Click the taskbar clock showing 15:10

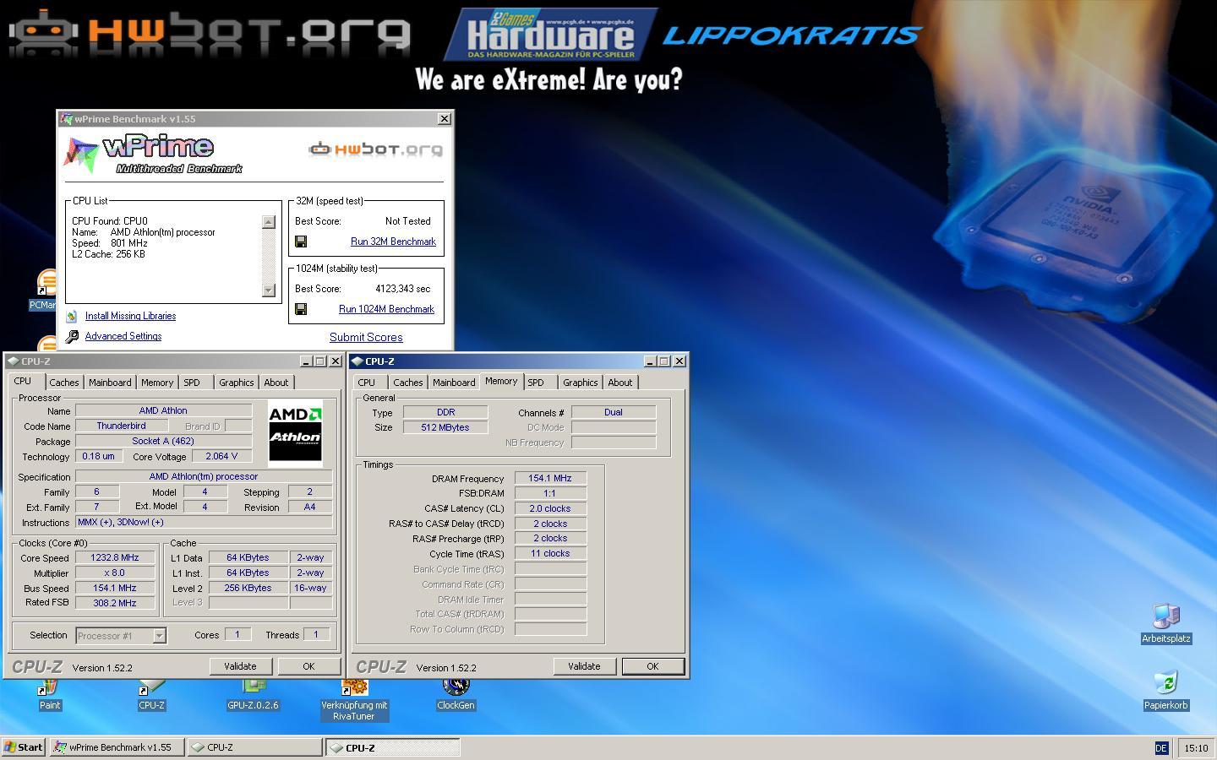[x=1196, y=748]
